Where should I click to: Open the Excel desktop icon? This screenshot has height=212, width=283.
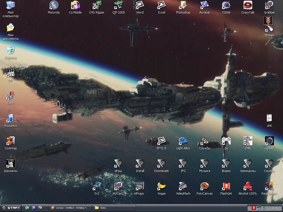click(161, 5)
